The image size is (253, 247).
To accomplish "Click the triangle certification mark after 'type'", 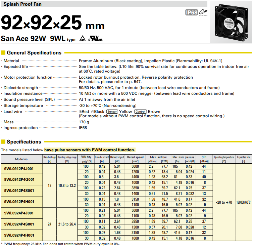I will [82, 39].
